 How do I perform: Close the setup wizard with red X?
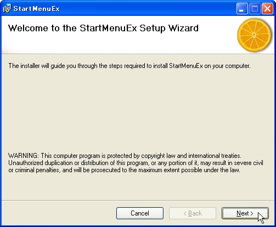coord(267,8)
